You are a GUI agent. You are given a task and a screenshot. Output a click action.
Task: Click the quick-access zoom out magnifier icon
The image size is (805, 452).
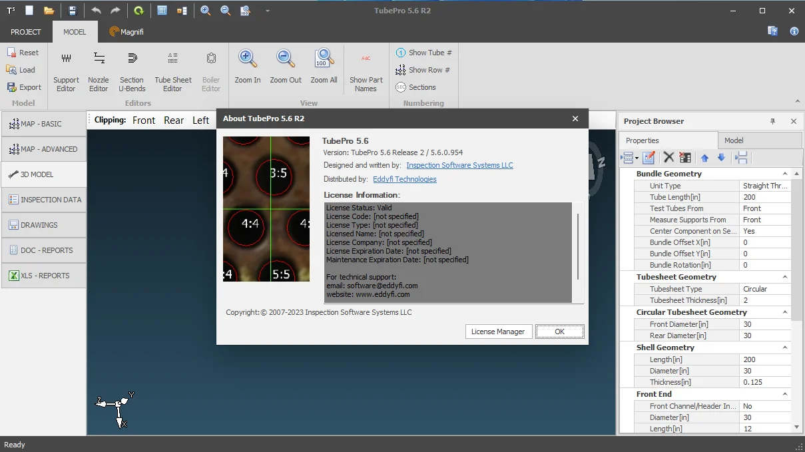pos(225,11)
